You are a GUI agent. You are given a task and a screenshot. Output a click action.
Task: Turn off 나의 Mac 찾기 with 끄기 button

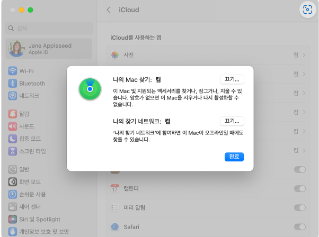coord(232,79)
